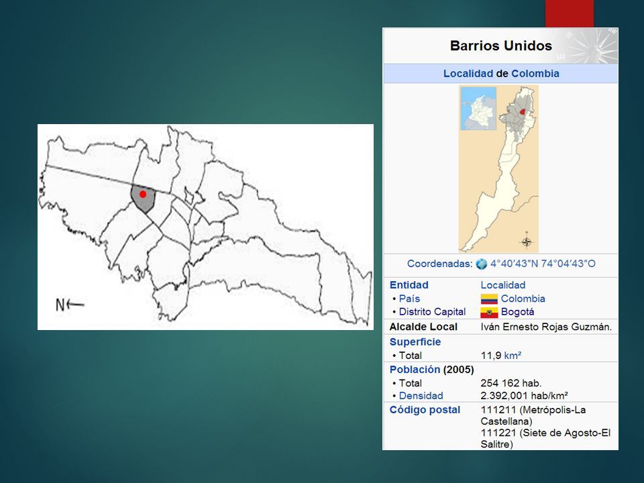Click the 254 162 hab. population value

point(511,383)
